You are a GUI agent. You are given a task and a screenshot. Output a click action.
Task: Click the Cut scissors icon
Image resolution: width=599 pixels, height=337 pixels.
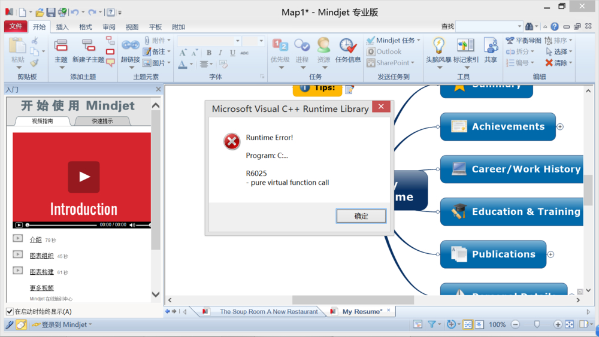coord(35,41)
